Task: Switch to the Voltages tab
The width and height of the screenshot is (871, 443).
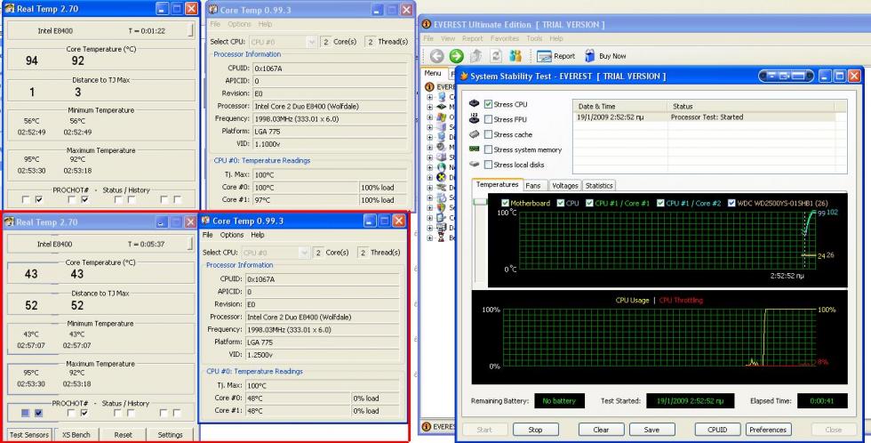Action: click(565, 186)
